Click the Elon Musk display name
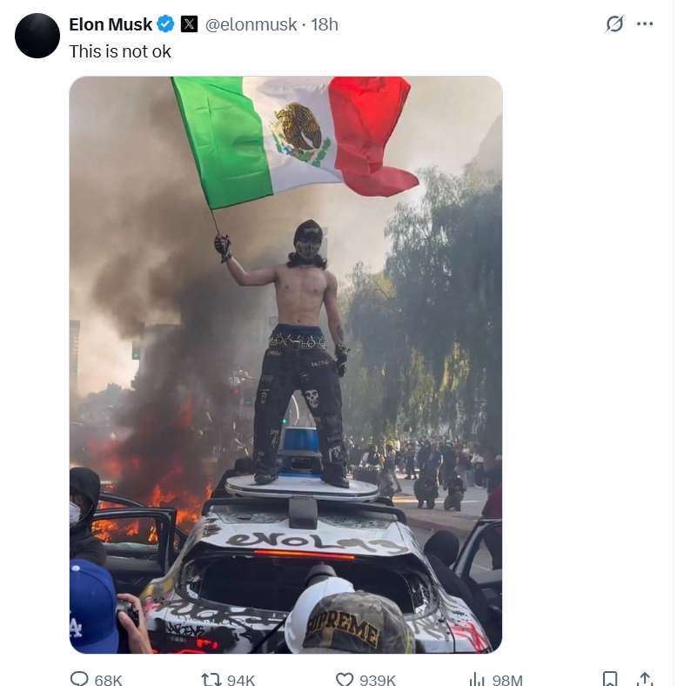Image resolution: width=677 pixels, height=686 pixels. pos(111,24)
